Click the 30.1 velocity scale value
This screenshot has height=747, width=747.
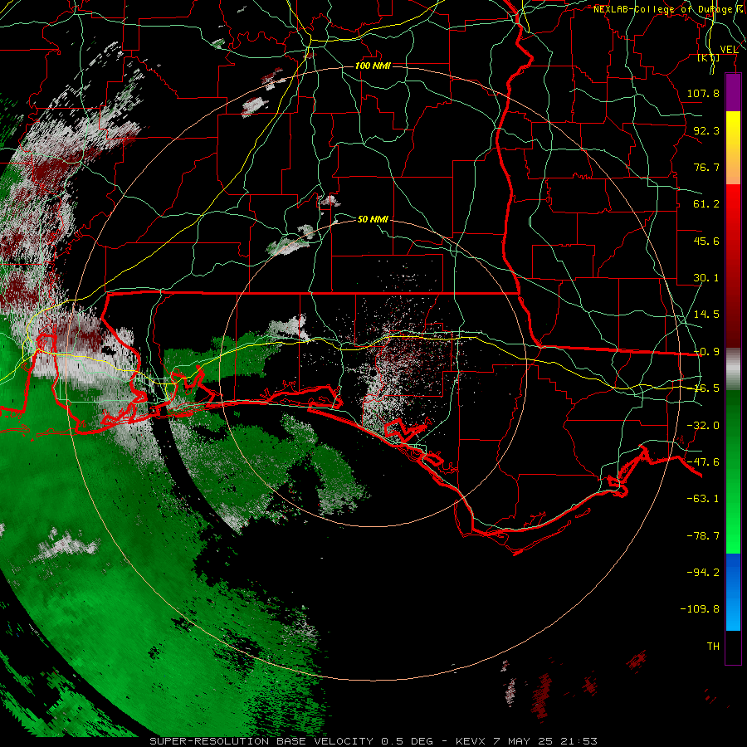(x=706, y=278)
